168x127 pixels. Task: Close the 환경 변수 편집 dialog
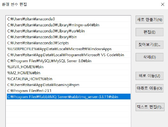[x=163, y=4]
